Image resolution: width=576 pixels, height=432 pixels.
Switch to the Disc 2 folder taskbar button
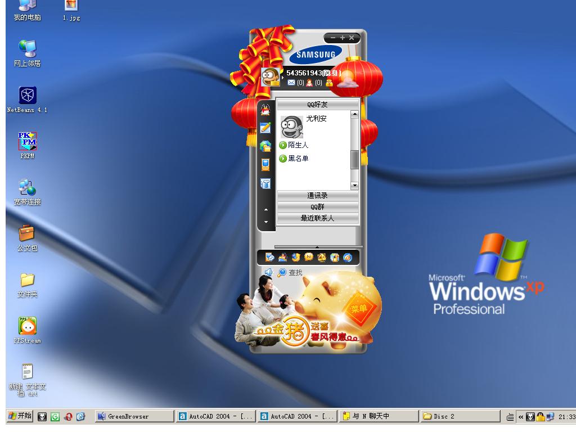[x=461, y=416]
